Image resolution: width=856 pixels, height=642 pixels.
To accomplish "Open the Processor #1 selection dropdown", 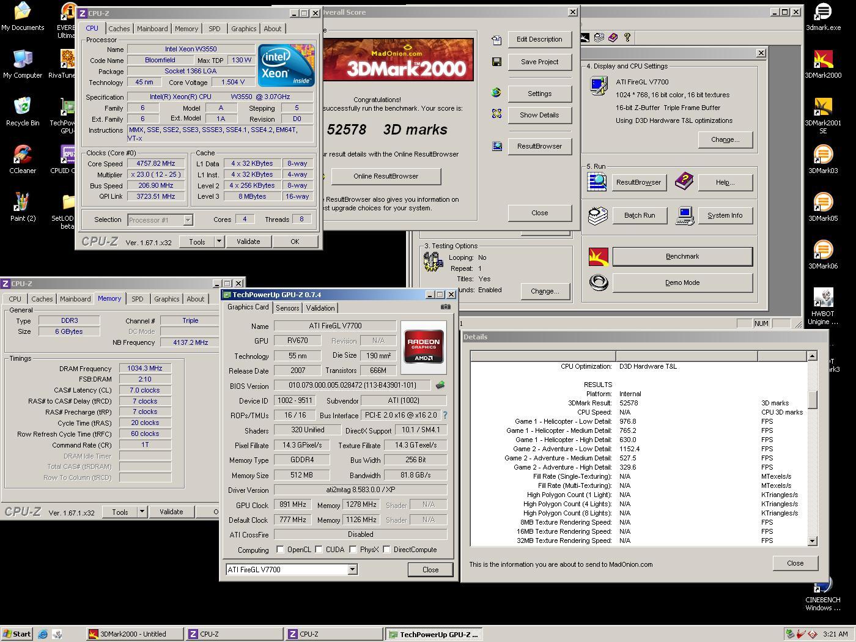I will point(188,220).
